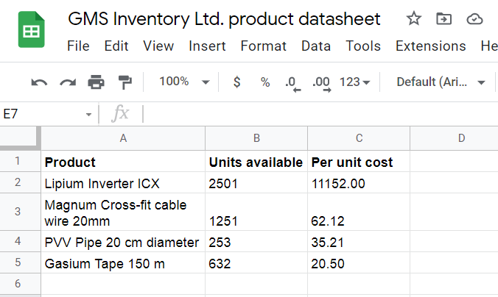Viewport: 498px width, 297px height.
Task: Activate the paint format tool
Action: (x=124, y=82)
